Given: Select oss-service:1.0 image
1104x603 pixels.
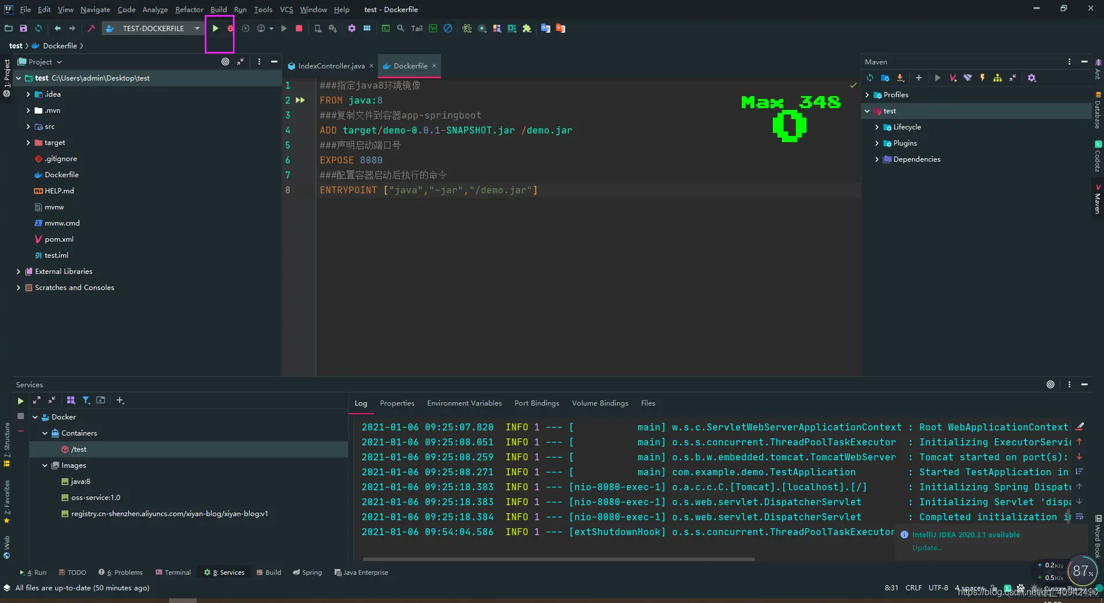Looking at the screenshot, I should 95,498.
